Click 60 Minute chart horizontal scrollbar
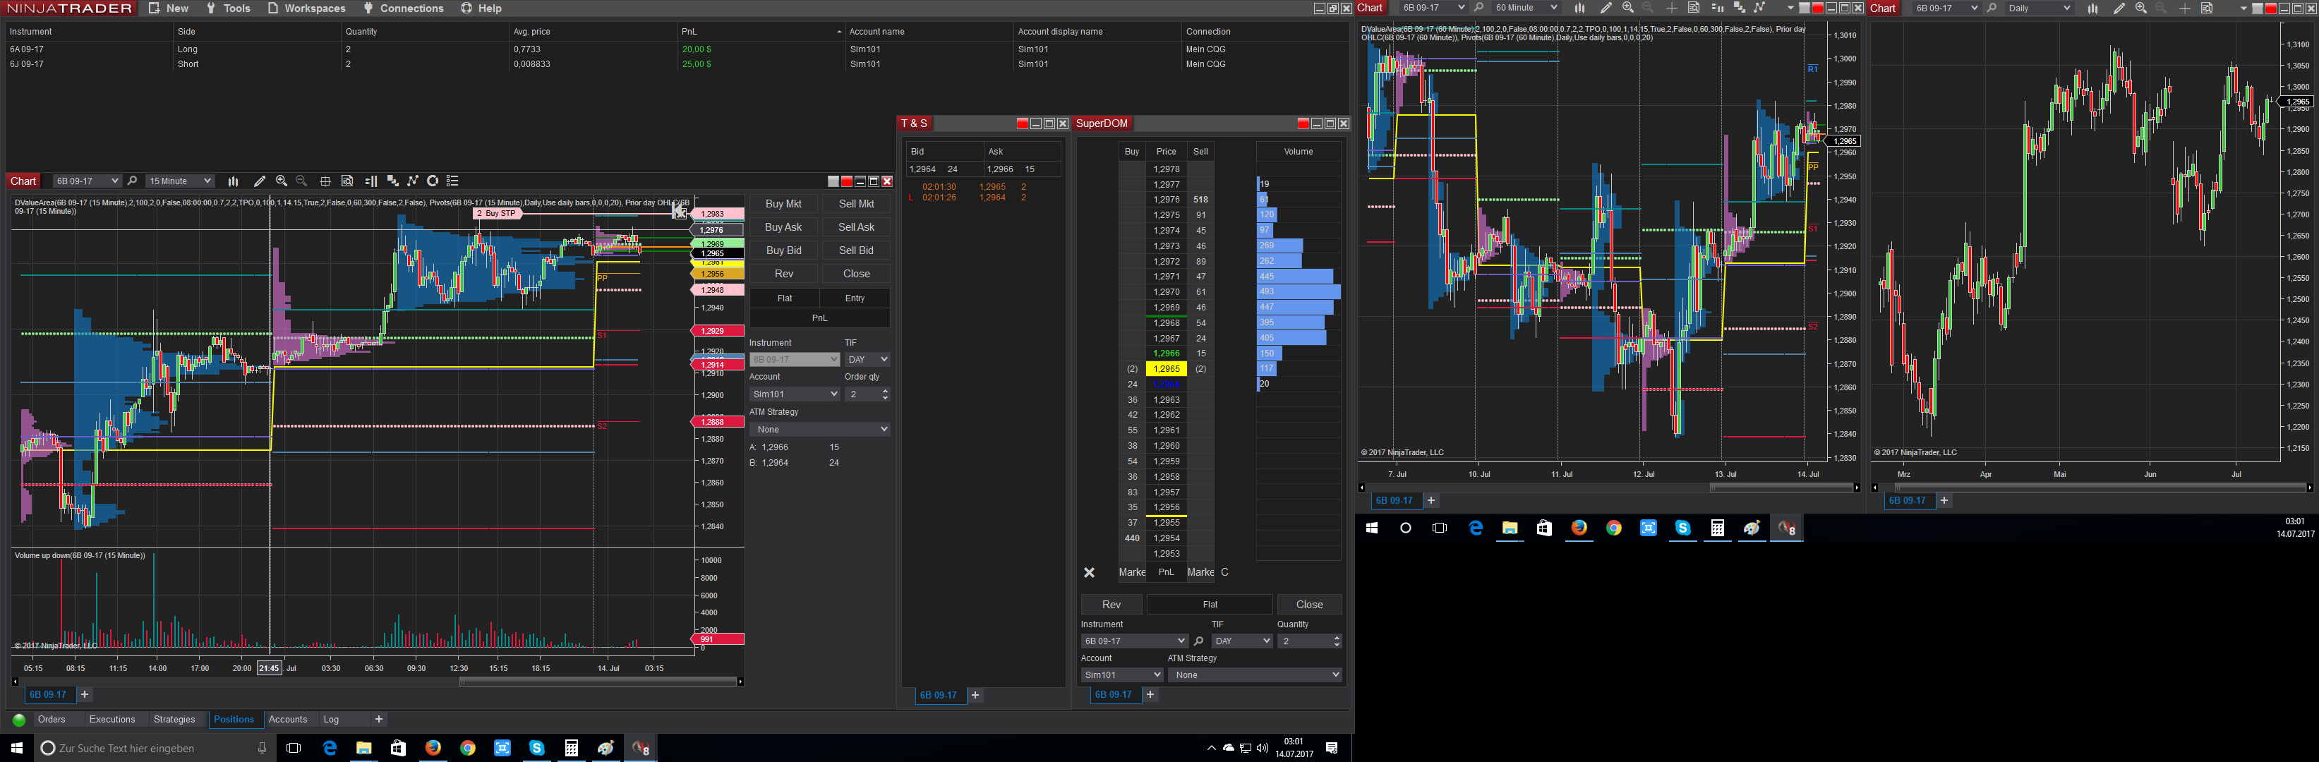This screenshot has width=2319, height=762. pyautogui.click(x=1783, y=488)
